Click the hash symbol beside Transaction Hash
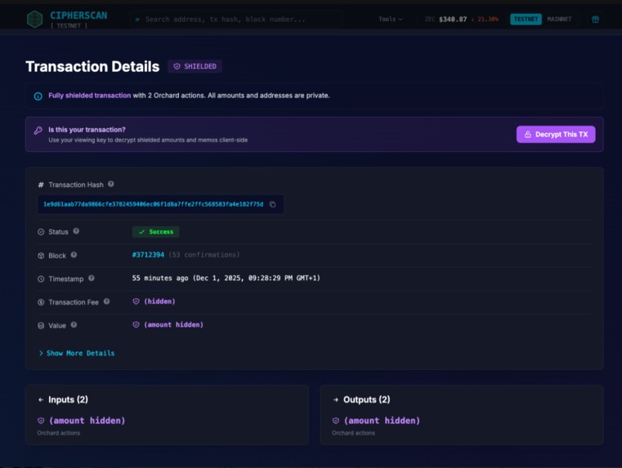This screenshot has width=622, height=468. point(41,185)
